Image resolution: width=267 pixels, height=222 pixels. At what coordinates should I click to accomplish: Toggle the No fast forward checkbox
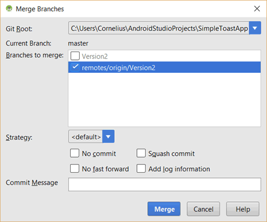click(x=75, y=168)
